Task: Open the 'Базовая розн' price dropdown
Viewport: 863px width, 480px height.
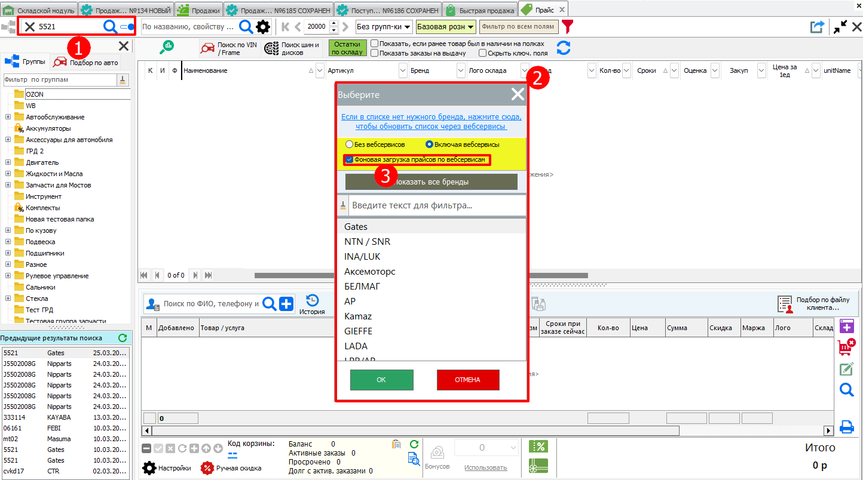Action: click(x=445, y=27)
